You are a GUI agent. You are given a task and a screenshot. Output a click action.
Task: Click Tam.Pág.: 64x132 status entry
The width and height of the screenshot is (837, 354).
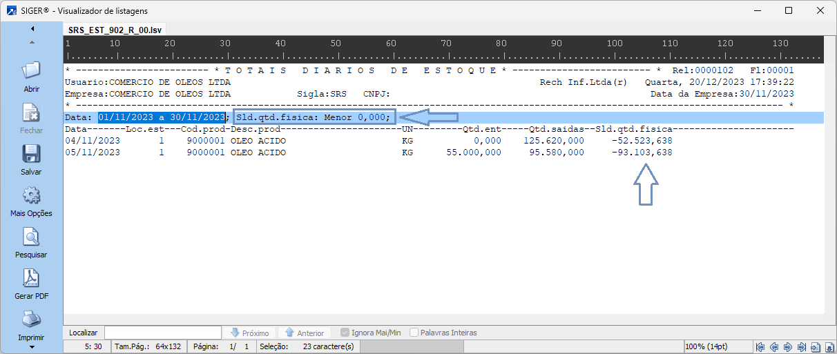(149, 346)
